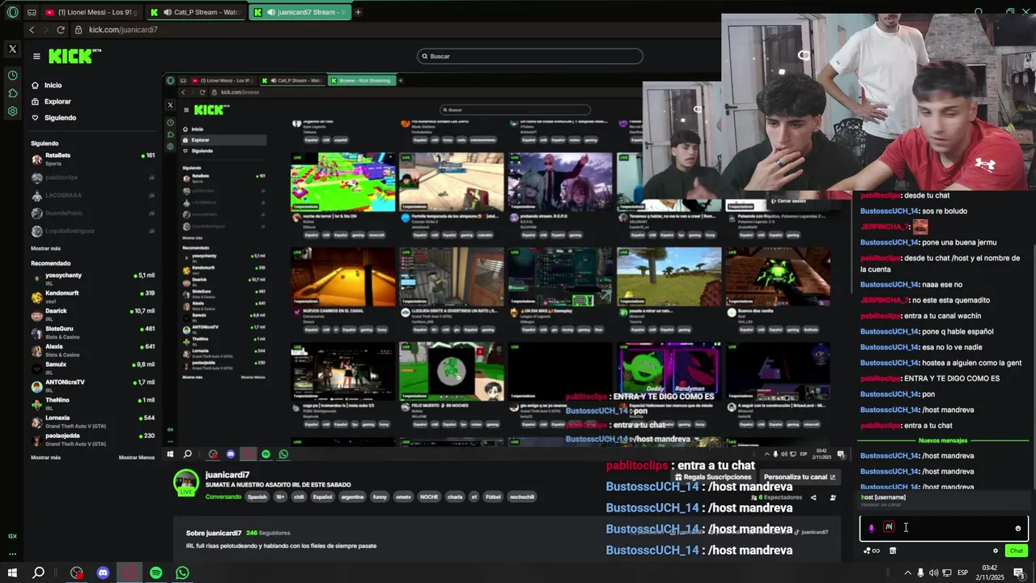Open Spotify from the taskbar
This screenshot has height=583, width=1036.
pyautogui.click(x=156, y=572)
